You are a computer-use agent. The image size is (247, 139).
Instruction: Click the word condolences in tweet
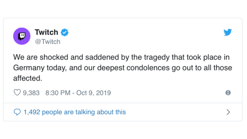148,68
